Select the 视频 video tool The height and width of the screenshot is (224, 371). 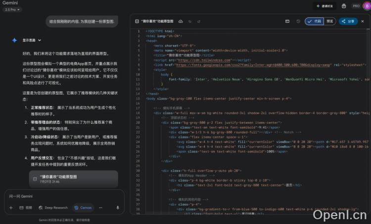(26, 208)
